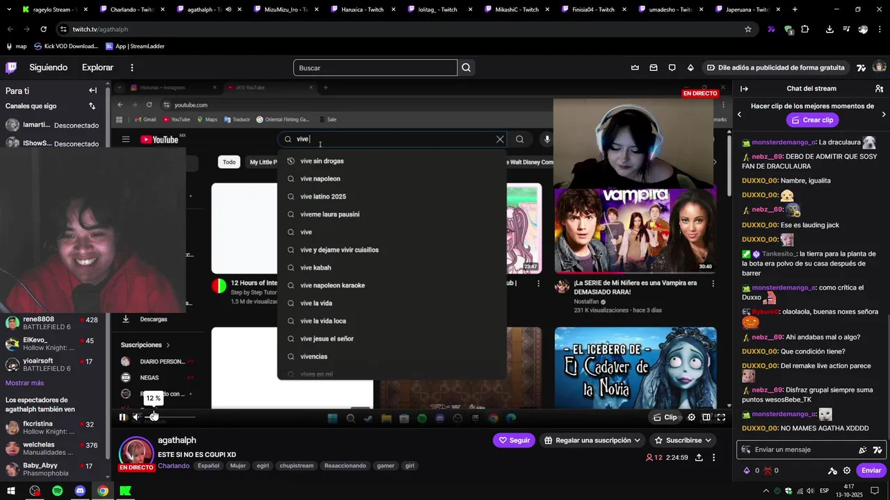Send chat message with Enviar
890x500 pixels.
[x=871, y=470]
